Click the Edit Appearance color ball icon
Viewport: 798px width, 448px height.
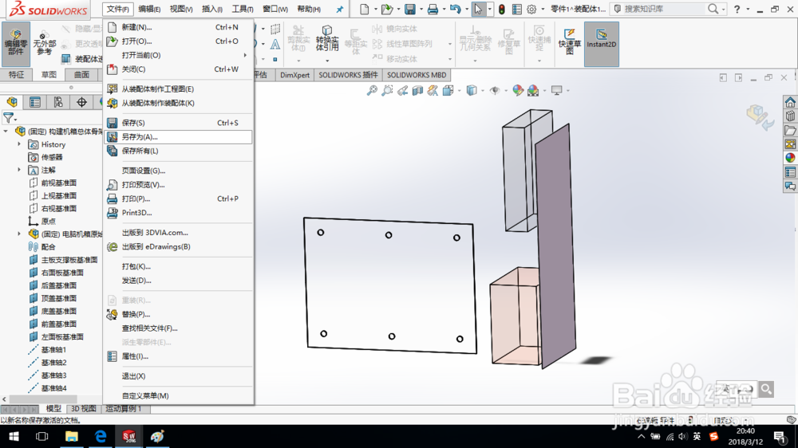point(518,91)
